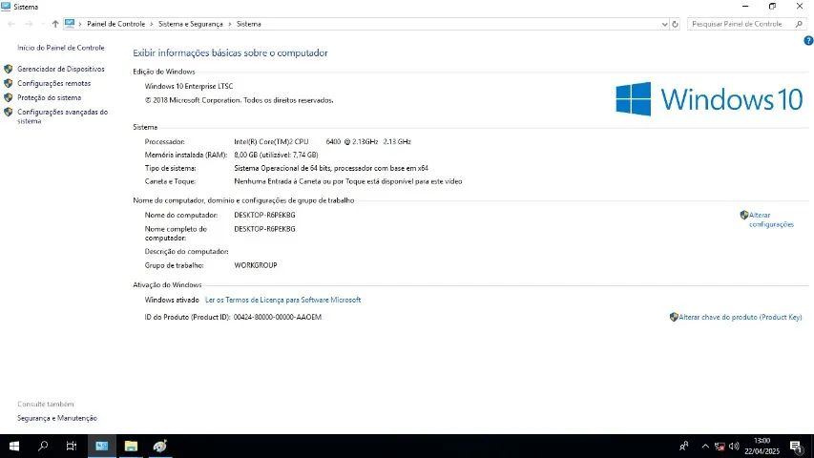The height and width of the screenshot is (458, 814).
Task: Open taskbar search magnifier
Action: tap(43, 446)
